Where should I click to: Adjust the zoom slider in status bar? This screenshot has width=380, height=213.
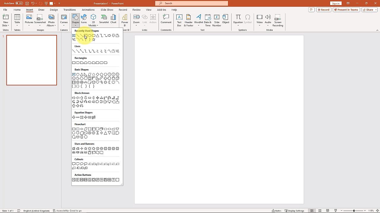354,211
